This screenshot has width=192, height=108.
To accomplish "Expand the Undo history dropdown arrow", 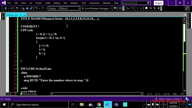I will pyautogui.click(x=39, y=8).
